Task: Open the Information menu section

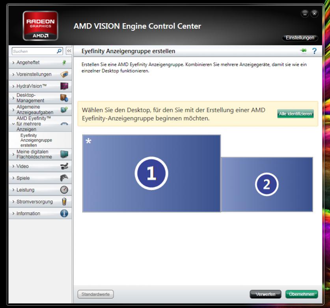Action: [40, 213]
